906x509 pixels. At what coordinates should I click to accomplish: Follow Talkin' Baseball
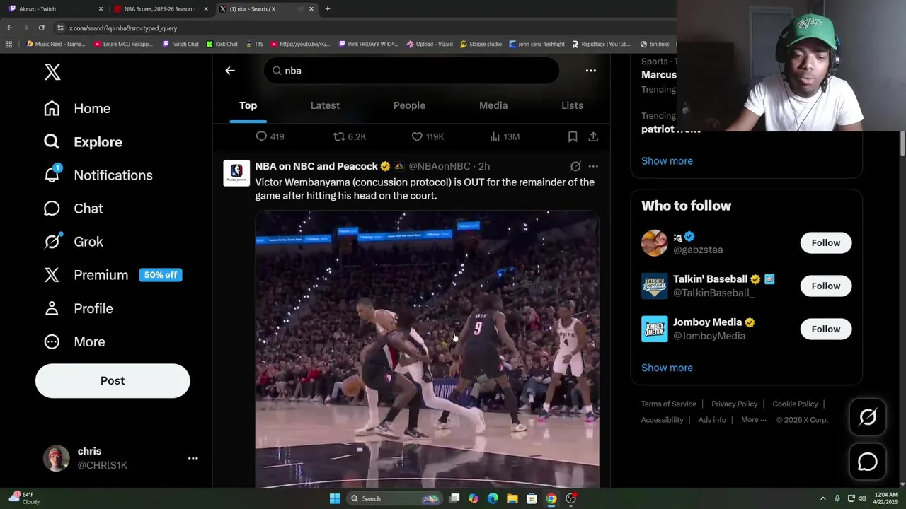(825, 286)
